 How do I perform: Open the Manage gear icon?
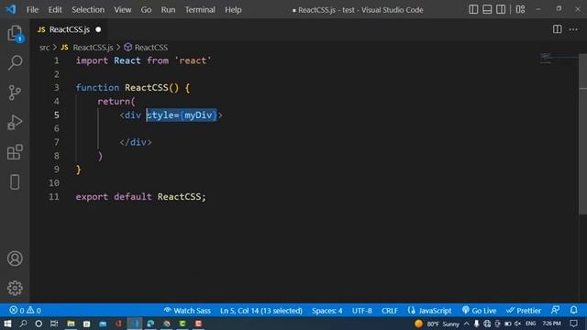coord(15,288)
